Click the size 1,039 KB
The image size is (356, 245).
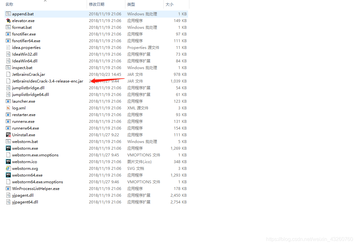tap(179, 81)
